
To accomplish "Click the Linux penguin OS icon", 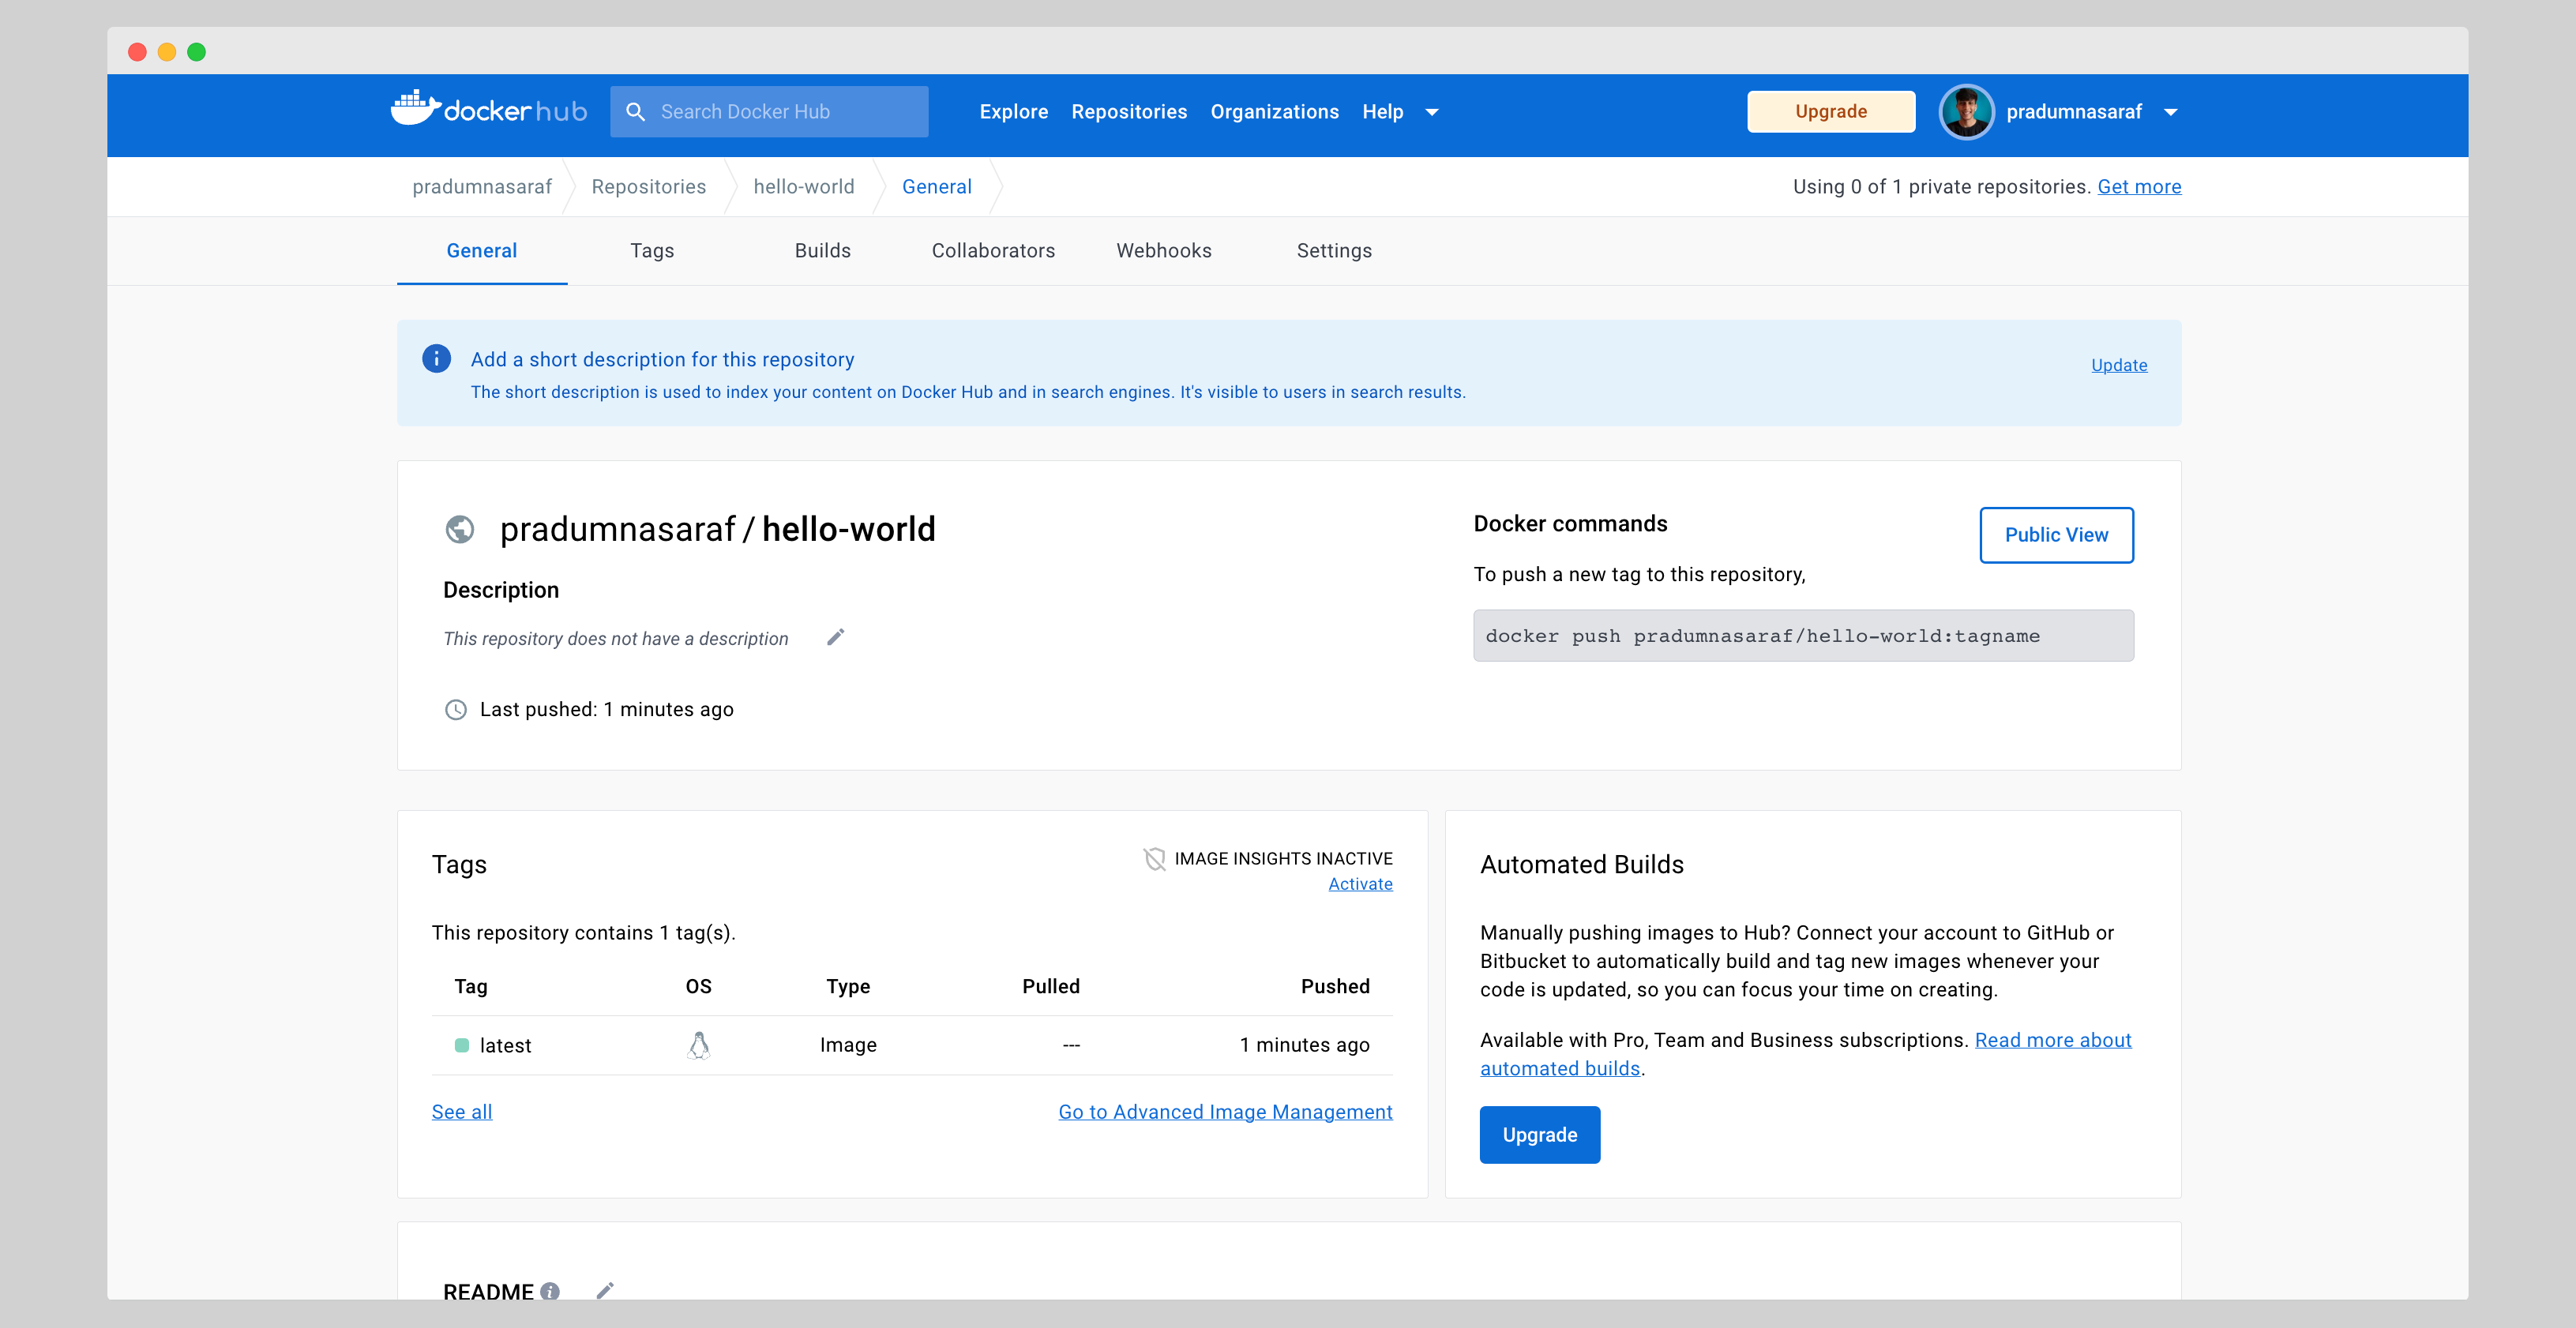I will click(x=699, y=1045).
